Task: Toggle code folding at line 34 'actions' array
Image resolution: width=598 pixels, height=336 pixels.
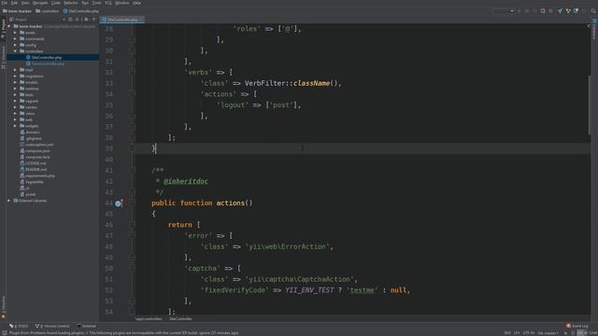Action: click(132, 94)
